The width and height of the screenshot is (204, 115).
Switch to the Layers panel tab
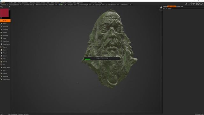pos(165,6)
